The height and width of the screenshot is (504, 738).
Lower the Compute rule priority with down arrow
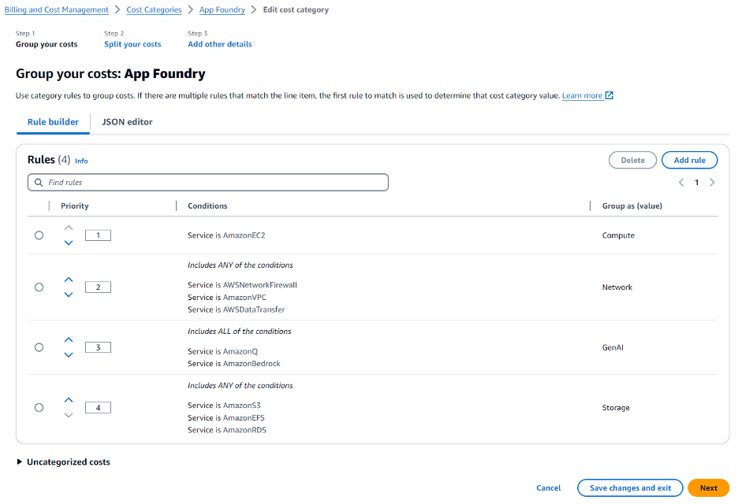point(69,243)
